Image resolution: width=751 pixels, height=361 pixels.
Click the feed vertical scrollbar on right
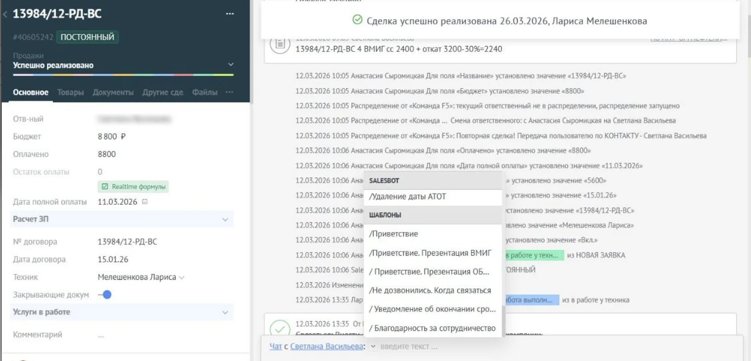748,36
